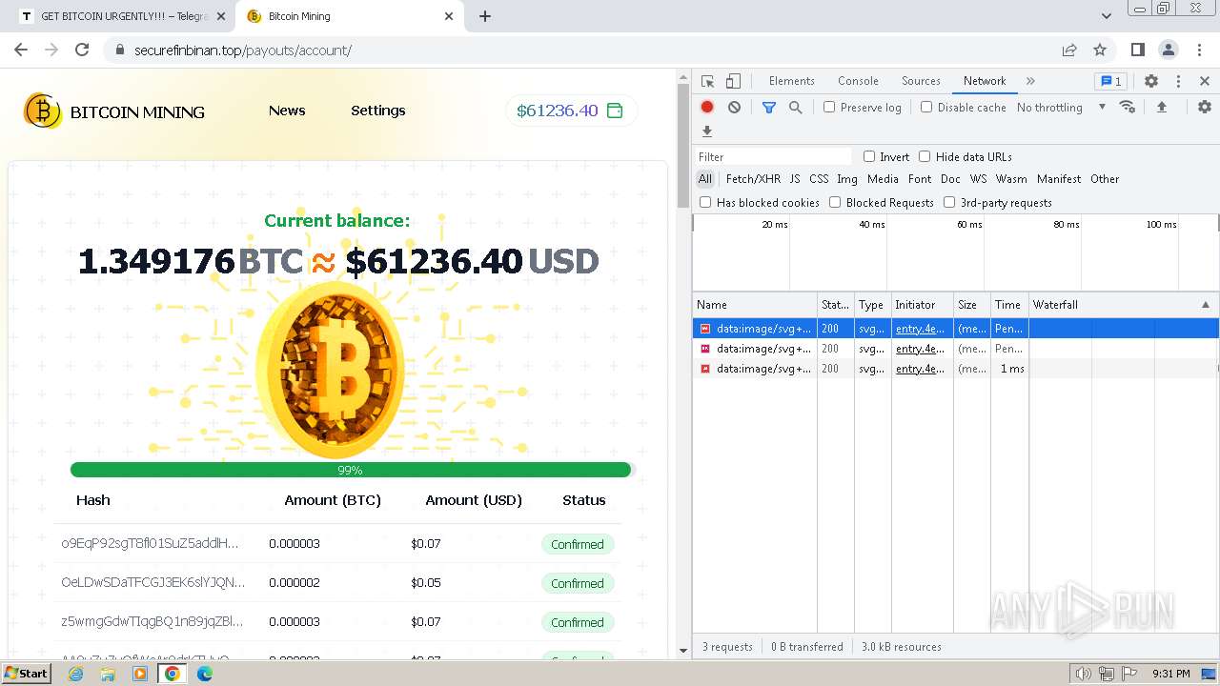Filter requests by CSS

point(819,179)
